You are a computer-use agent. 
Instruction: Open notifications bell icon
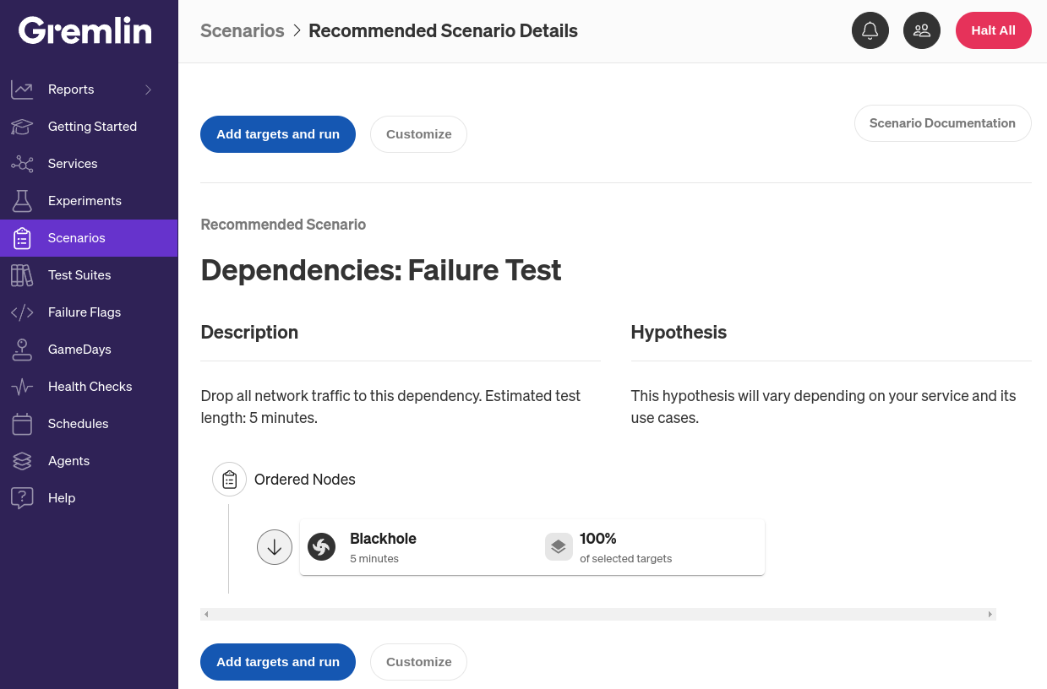tap(870, 30)
